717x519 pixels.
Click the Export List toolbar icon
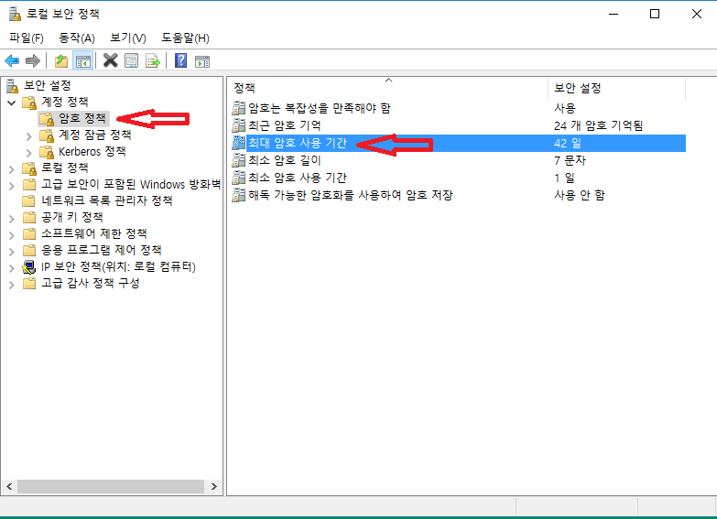point(153,61)
